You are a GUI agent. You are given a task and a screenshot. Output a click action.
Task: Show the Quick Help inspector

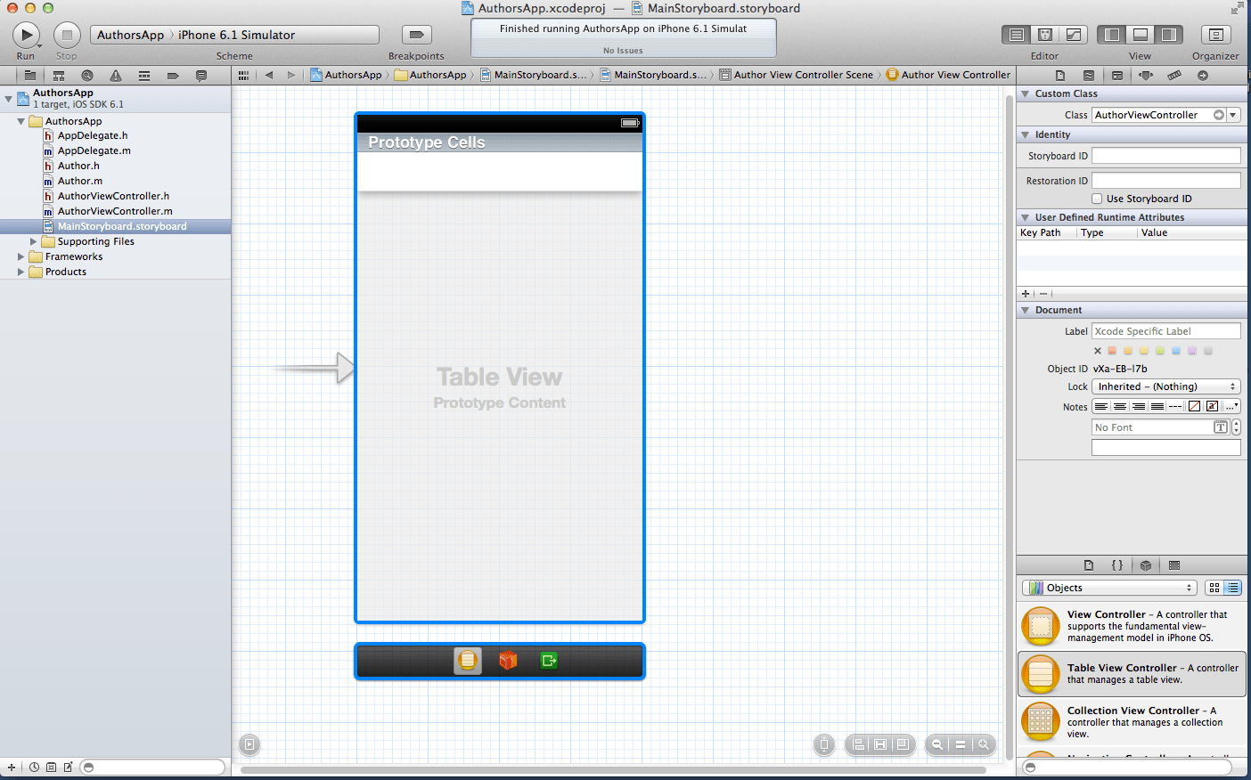click(1089, 76)
